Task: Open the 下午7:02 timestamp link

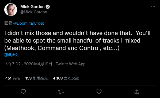Action: [x=12, y=64]
